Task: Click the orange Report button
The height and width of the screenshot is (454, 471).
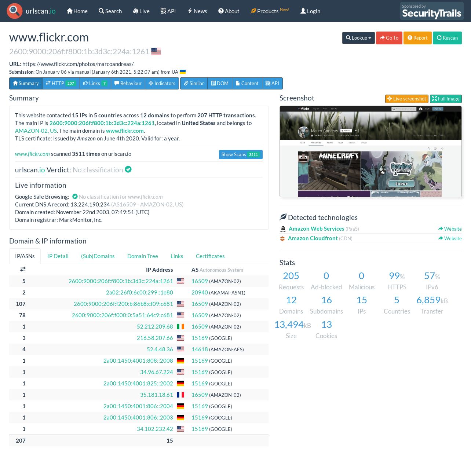Action: click(417, 38)
